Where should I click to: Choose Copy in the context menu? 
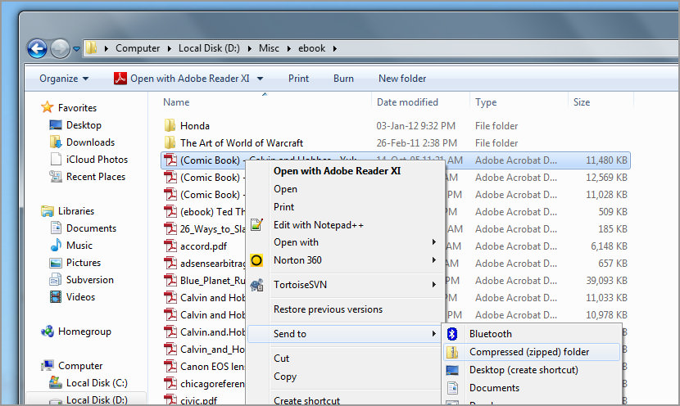coord(285,377)
